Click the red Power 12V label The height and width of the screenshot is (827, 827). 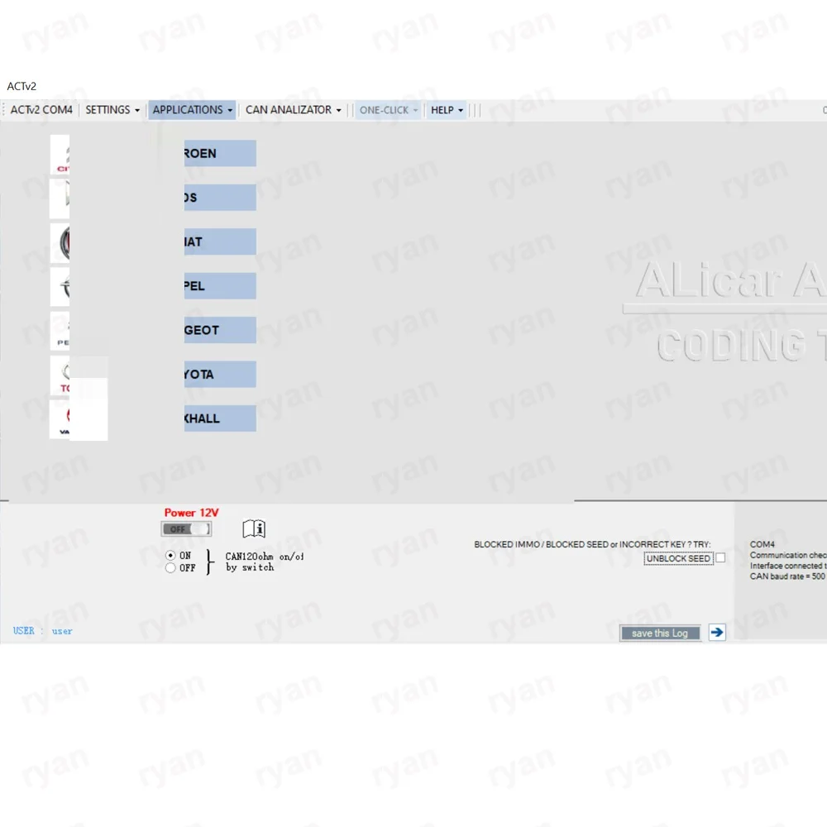coord(192,513)
